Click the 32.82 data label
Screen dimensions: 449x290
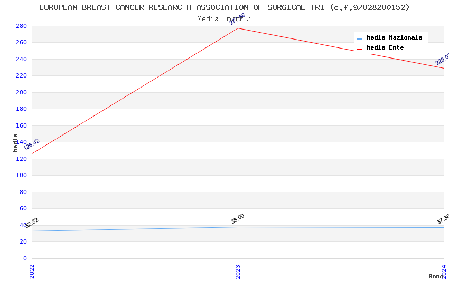(31, 223)
